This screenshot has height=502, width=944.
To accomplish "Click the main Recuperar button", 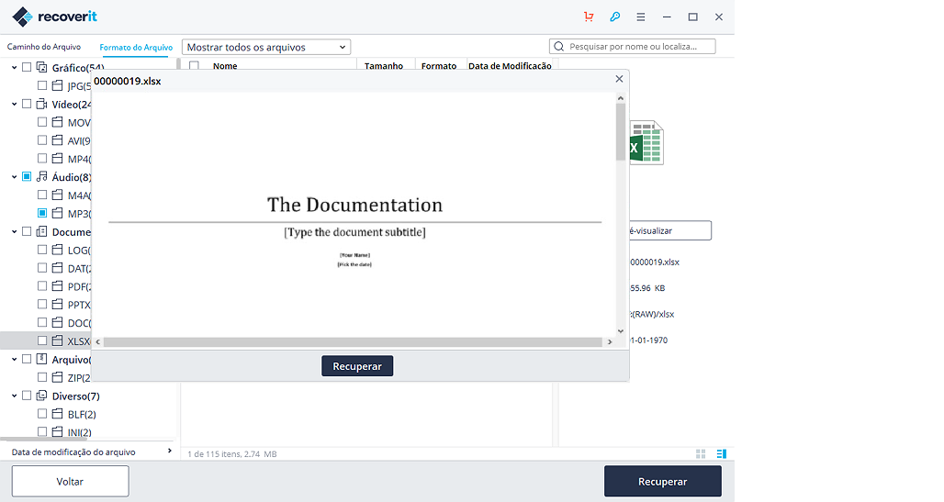I will click(662, 482).
